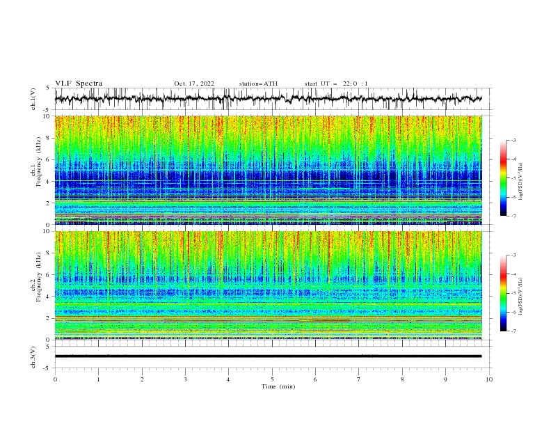Click the 'station=ATH' label
The image size is (551, 426).
258,84
